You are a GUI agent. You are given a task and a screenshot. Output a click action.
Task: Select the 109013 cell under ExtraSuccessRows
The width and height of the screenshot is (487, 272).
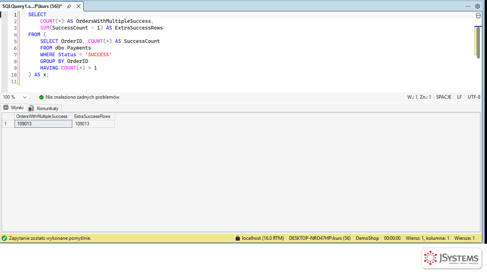[x=93, y=124]
